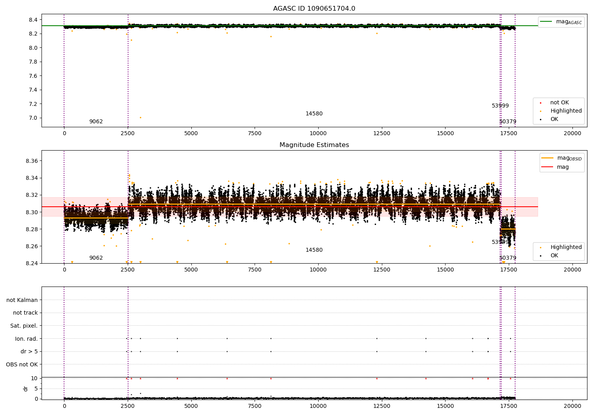This screenshot has width=593, height=415.
Task: Select 'OK' legend entry in Magnitude Estimates plot
Action: (x=554, y=255)
